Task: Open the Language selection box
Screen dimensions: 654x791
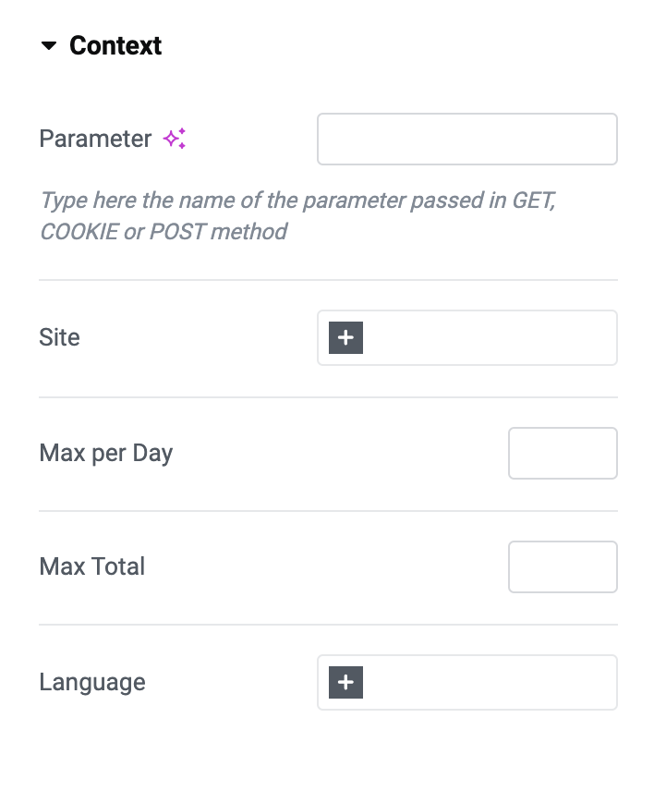Action: pyautogui.click(x=466, y=682)
